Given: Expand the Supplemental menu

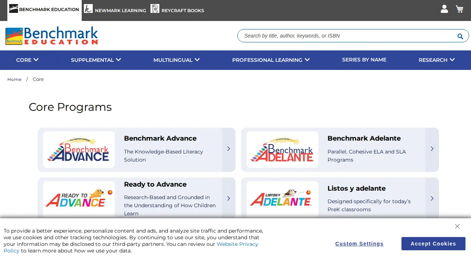Looking at the screenshot, I should point(96,60).
